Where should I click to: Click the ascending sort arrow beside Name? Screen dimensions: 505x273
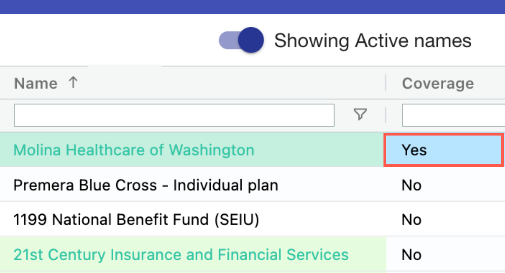pyautogui.click(x=73, y=82)
